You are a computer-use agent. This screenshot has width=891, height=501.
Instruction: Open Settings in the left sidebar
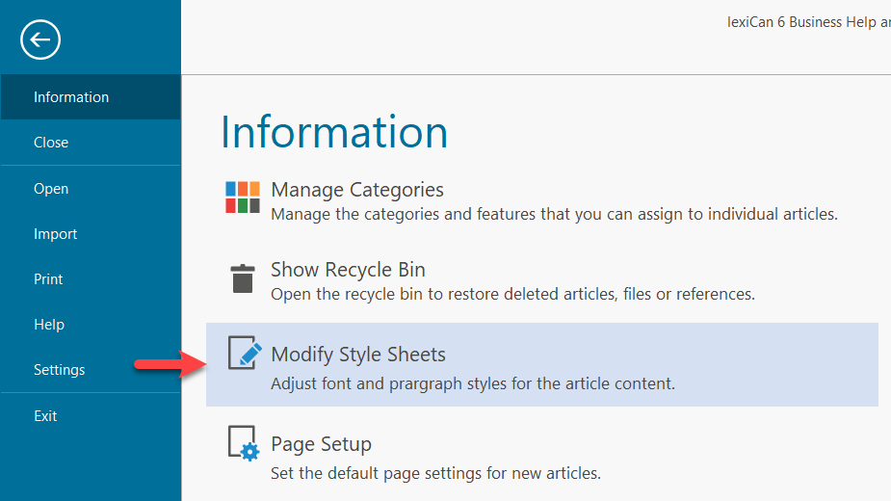click(59, 370)
